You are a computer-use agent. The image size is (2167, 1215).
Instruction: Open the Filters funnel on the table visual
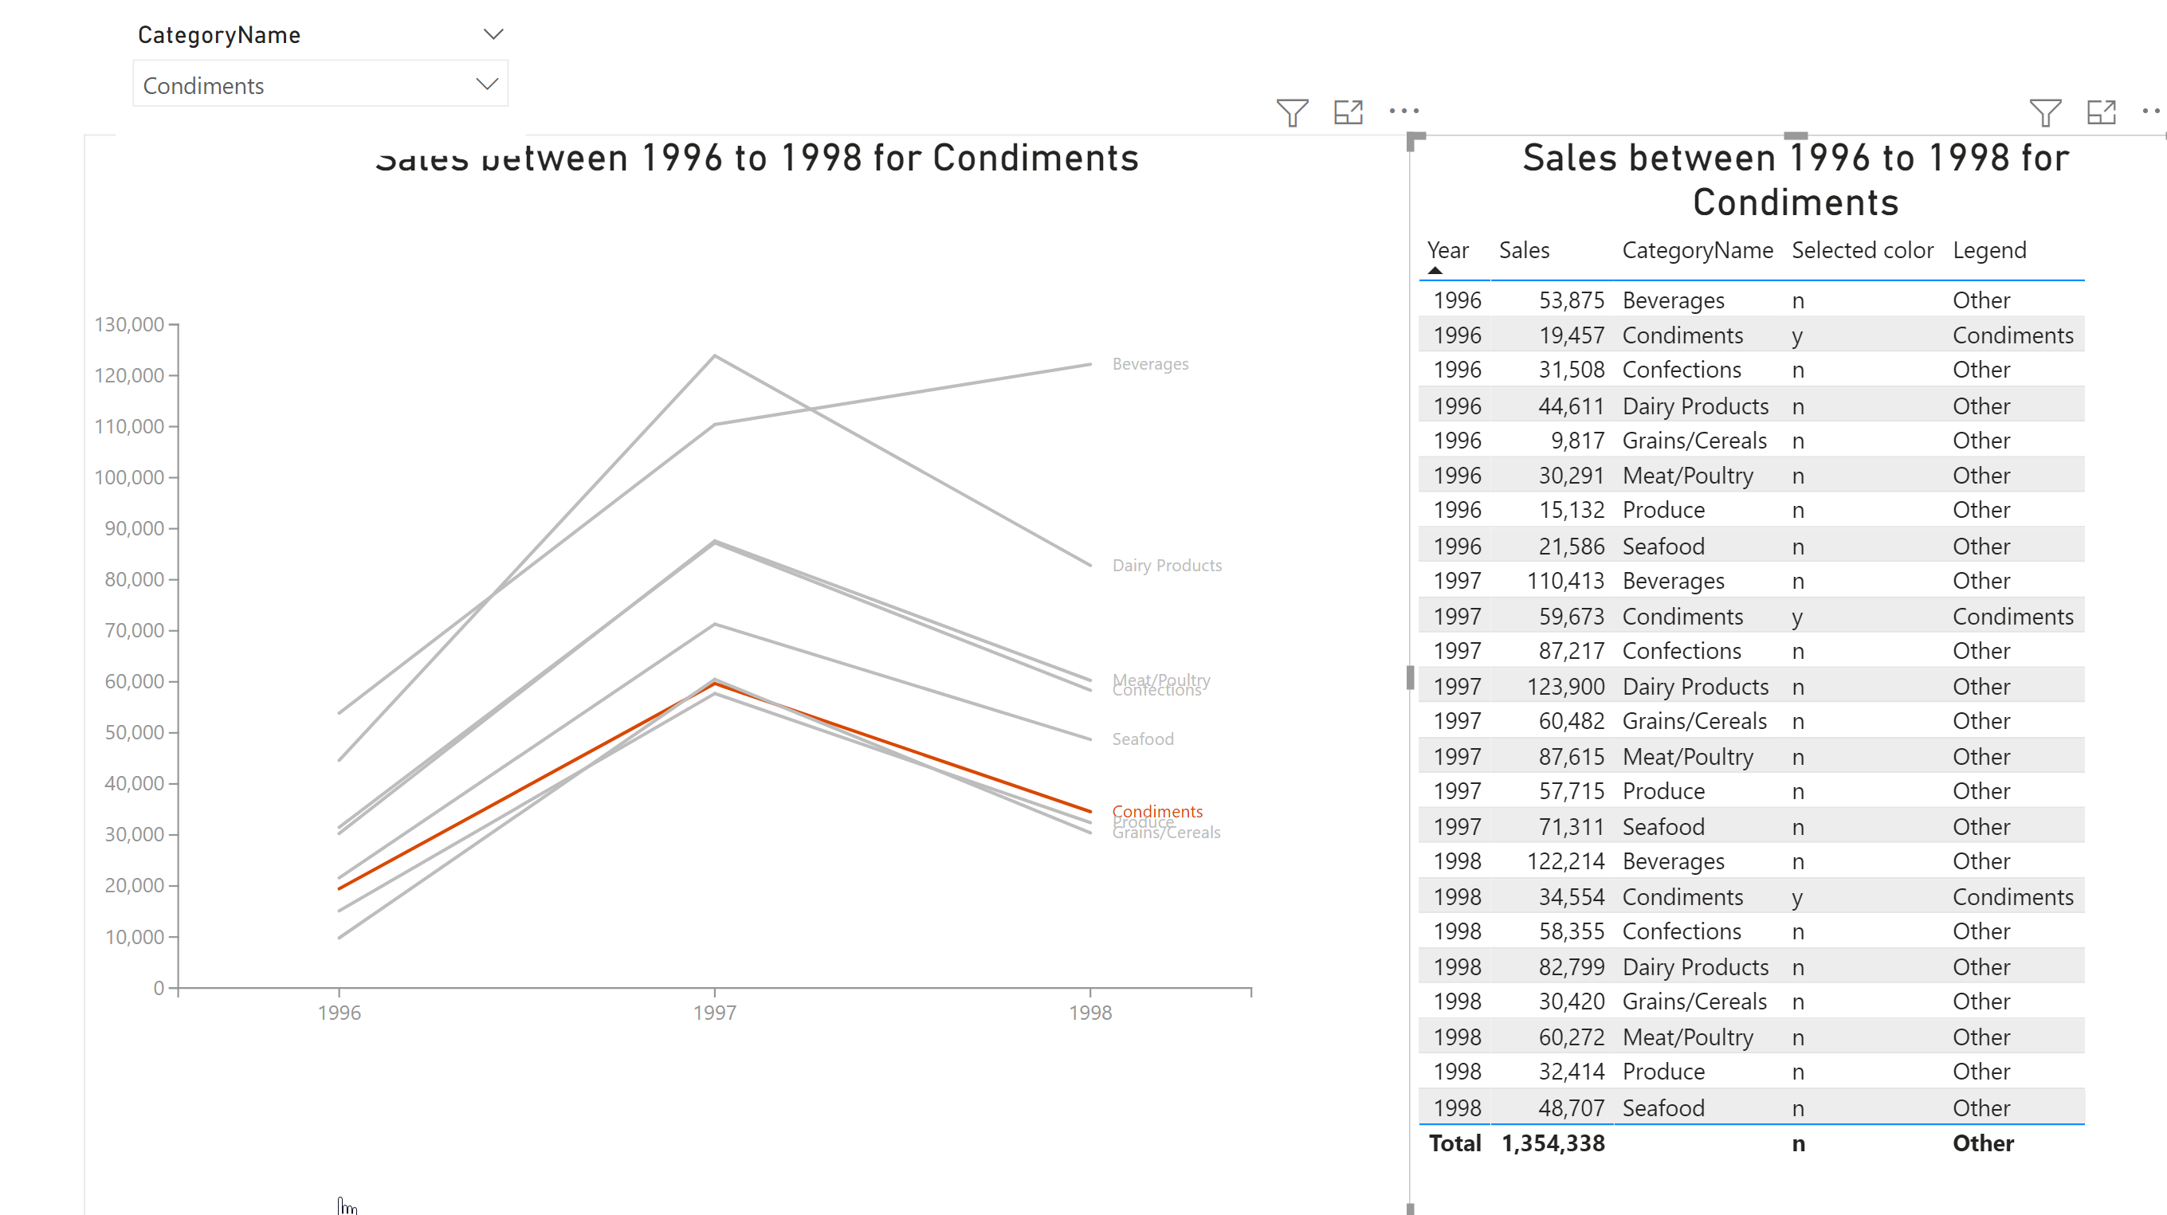pyautogui.click(x=2047, y=111)
